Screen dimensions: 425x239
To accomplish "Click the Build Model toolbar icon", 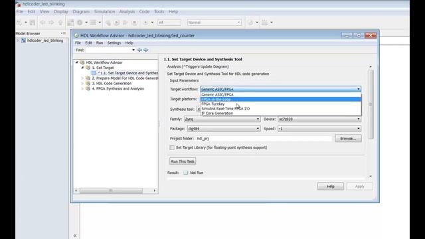I will (x=264, y=23).
